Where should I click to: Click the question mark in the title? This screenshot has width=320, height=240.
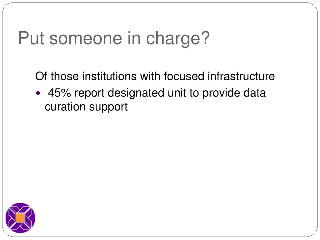click(206, 37)
